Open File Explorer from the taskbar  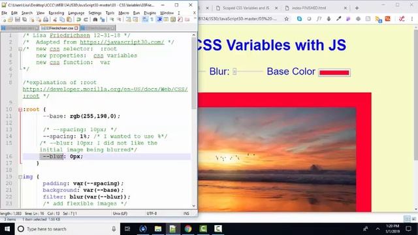click(x=158, y=229)
